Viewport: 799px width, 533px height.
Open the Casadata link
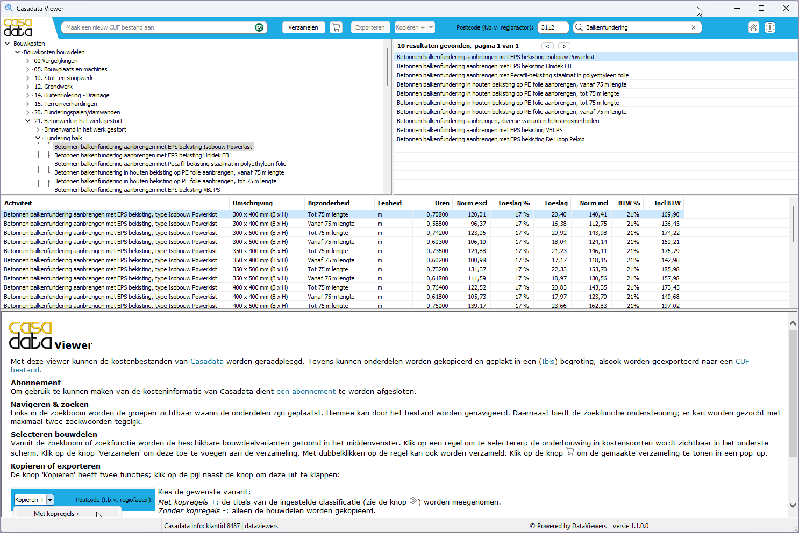click(x=207, y=362)
